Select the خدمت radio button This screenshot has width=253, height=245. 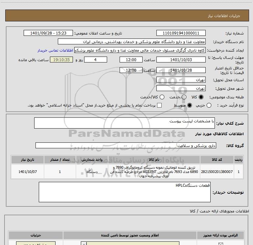click(184, 97)
